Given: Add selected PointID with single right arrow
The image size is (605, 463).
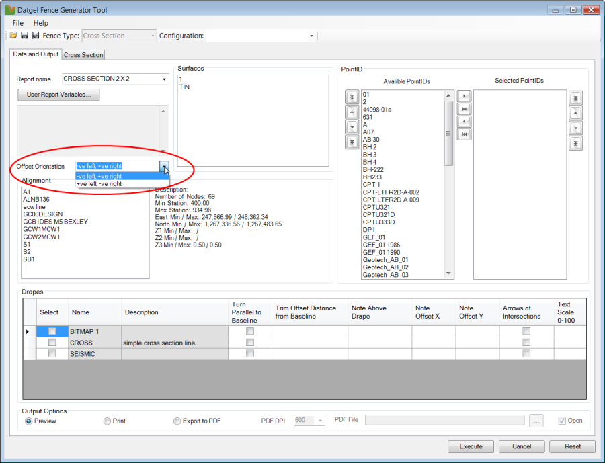Looking at the screenshot, I should pyautogui.click(x=463, y=97).
